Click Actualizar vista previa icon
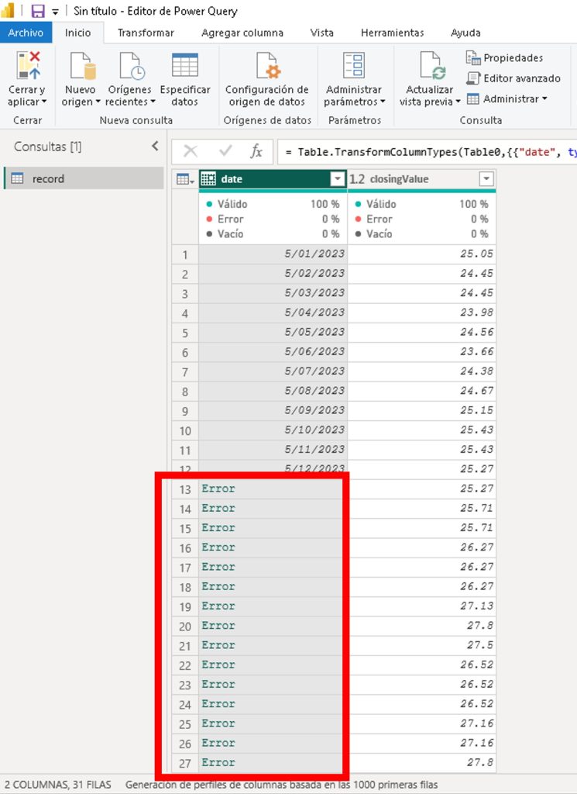Viewport: 577px width, 794px height. click(x=430, y=67)
